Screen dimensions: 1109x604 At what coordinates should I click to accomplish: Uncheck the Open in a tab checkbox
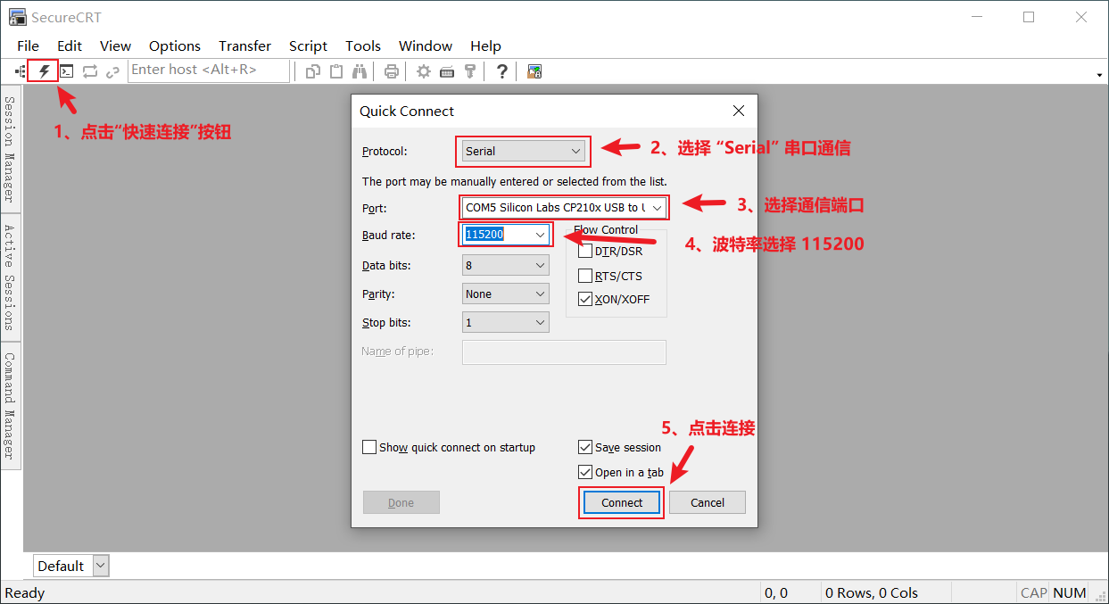[x=585, y=472]
